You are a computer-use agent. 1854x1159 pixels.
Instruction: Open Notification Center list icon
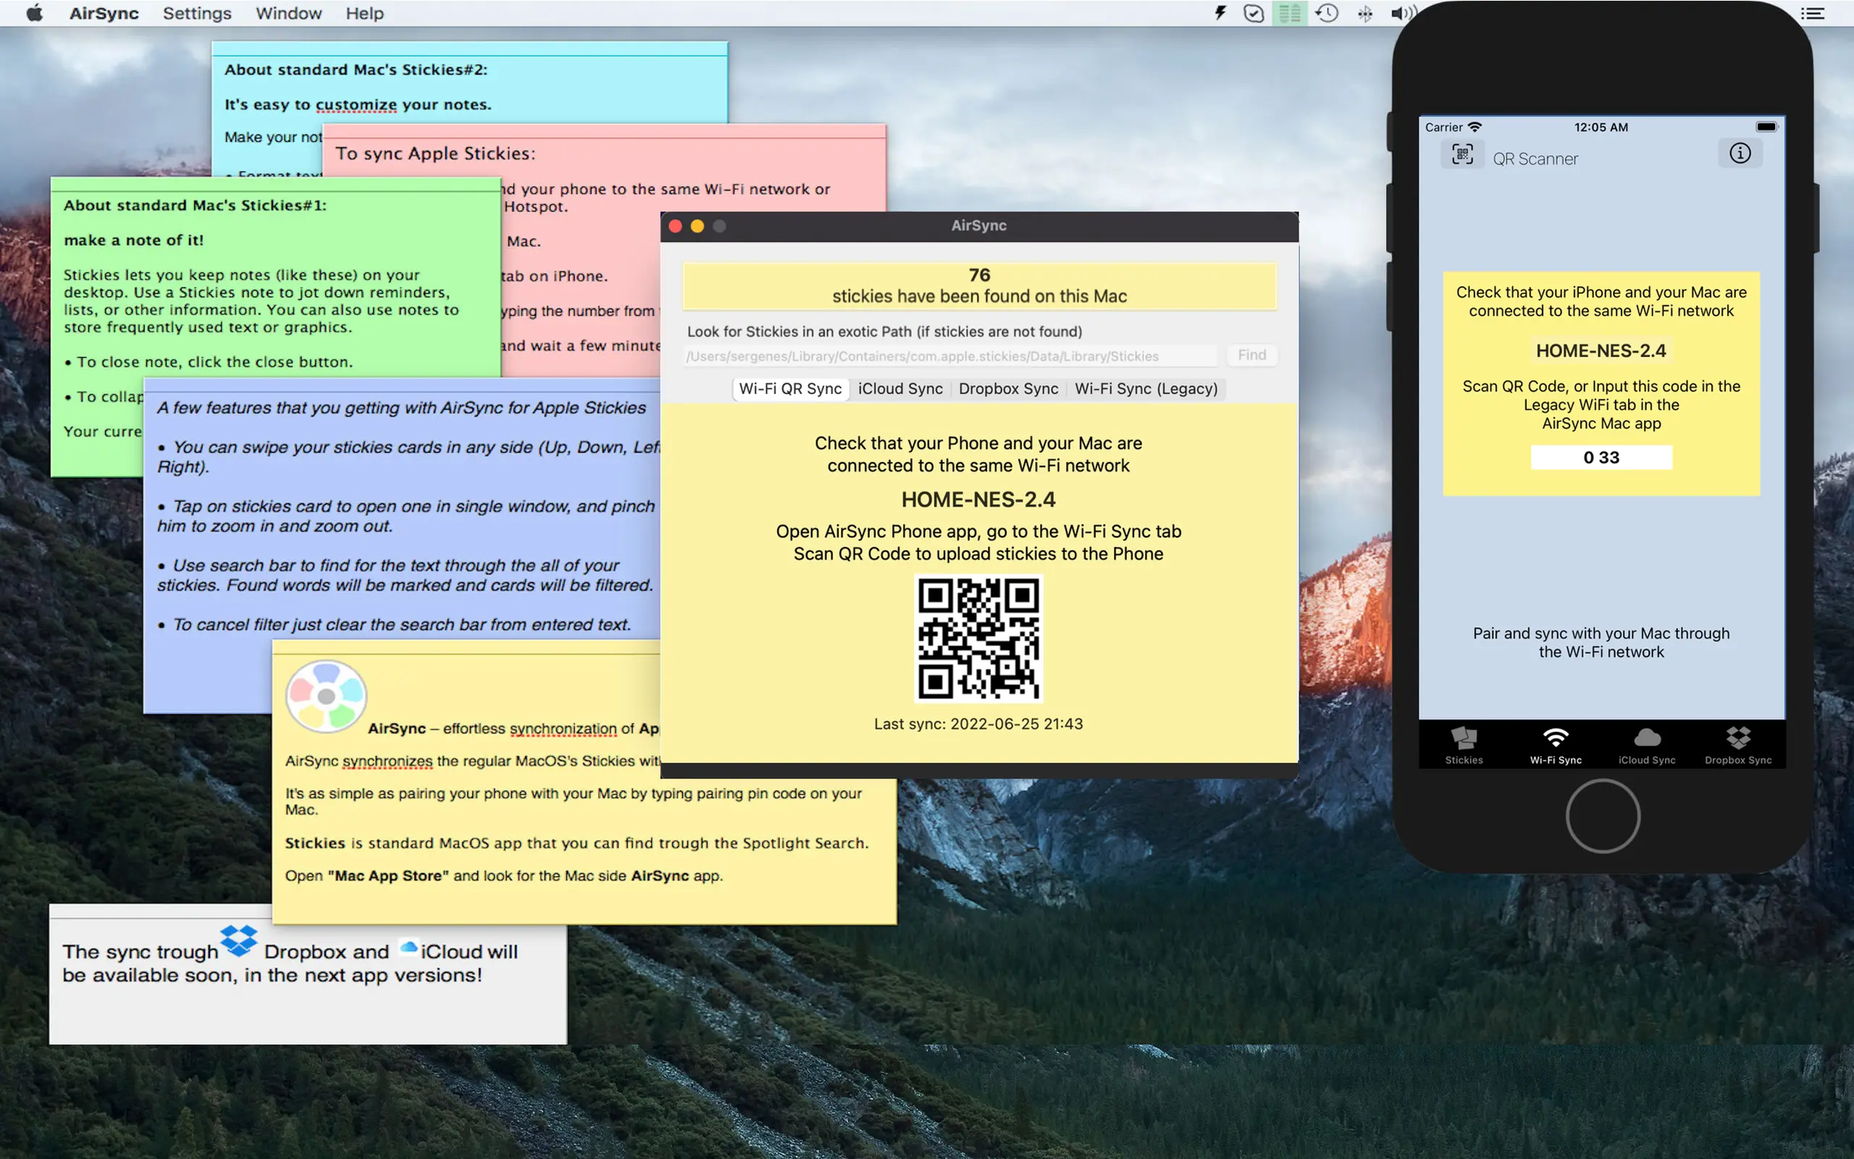tap(1812, 13)
